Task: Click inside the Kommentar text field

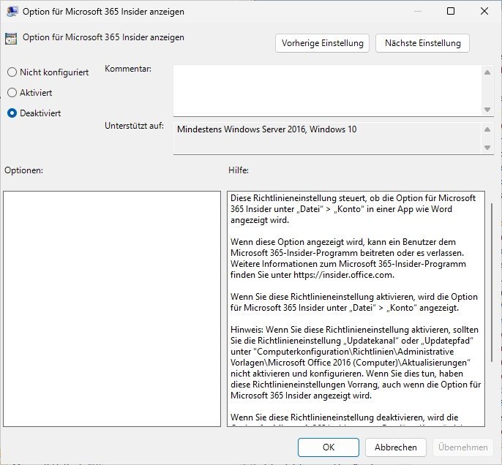Action: (326, 90)
